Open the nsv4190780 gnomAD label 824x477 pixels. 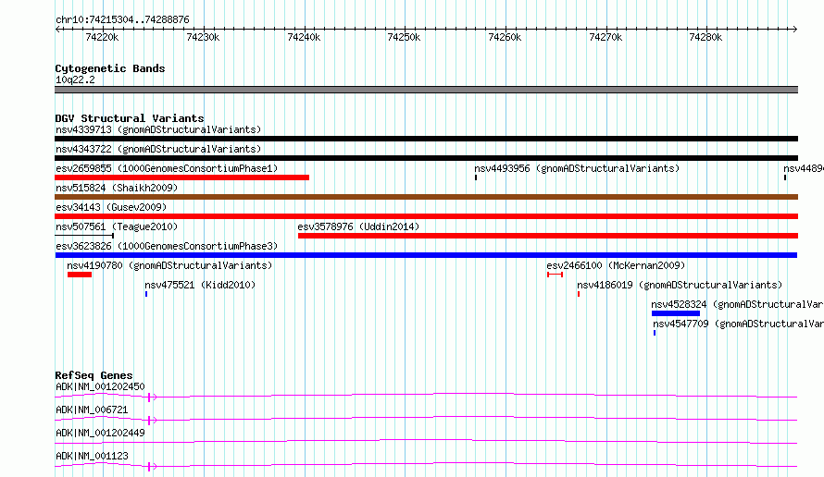169,265
